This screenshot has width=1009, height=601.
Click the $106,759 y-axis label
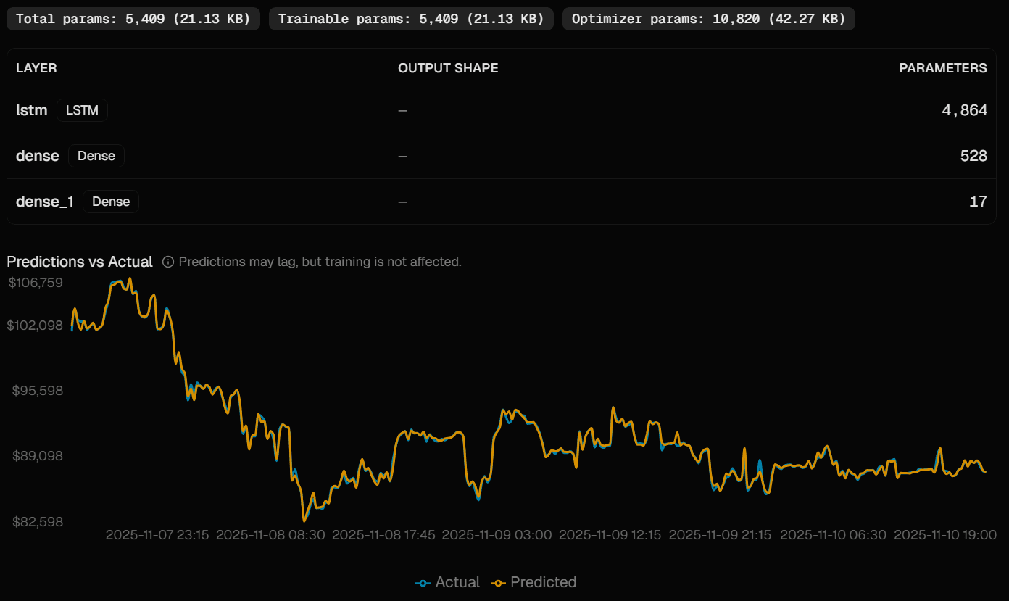tap(36, 282)
